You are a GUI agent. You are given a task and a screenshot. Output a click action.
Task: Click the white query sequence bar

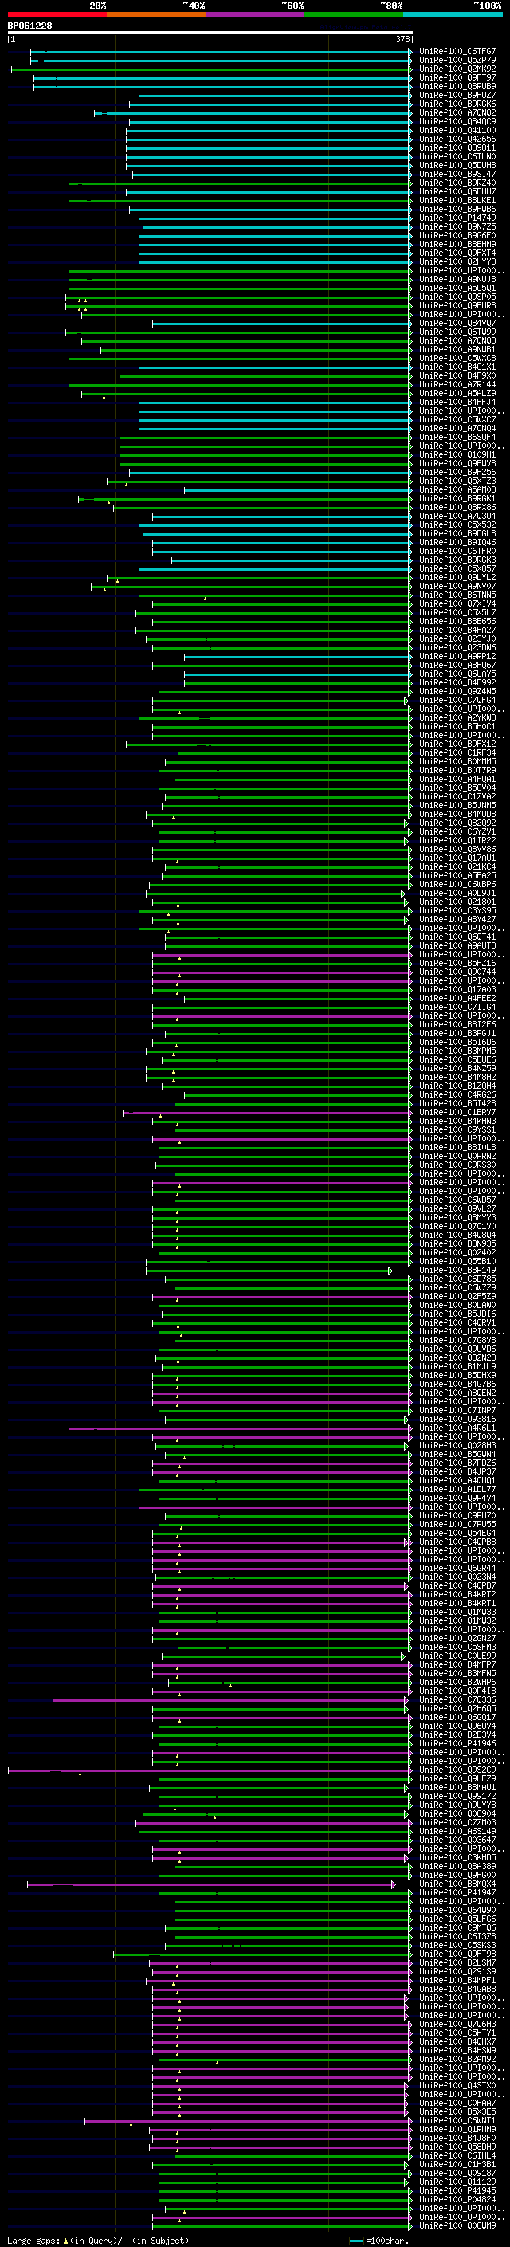[x=210, y=33]
